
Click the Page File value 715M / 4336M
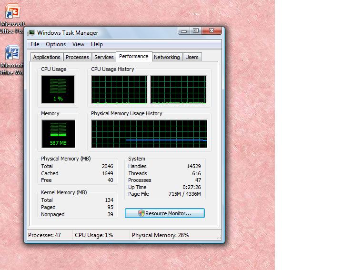[185, 194]
